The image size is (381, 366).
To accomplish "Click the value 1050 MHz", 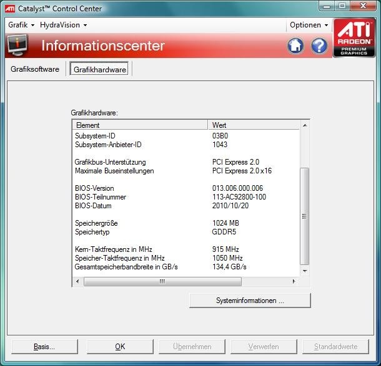I will [227, 258].
